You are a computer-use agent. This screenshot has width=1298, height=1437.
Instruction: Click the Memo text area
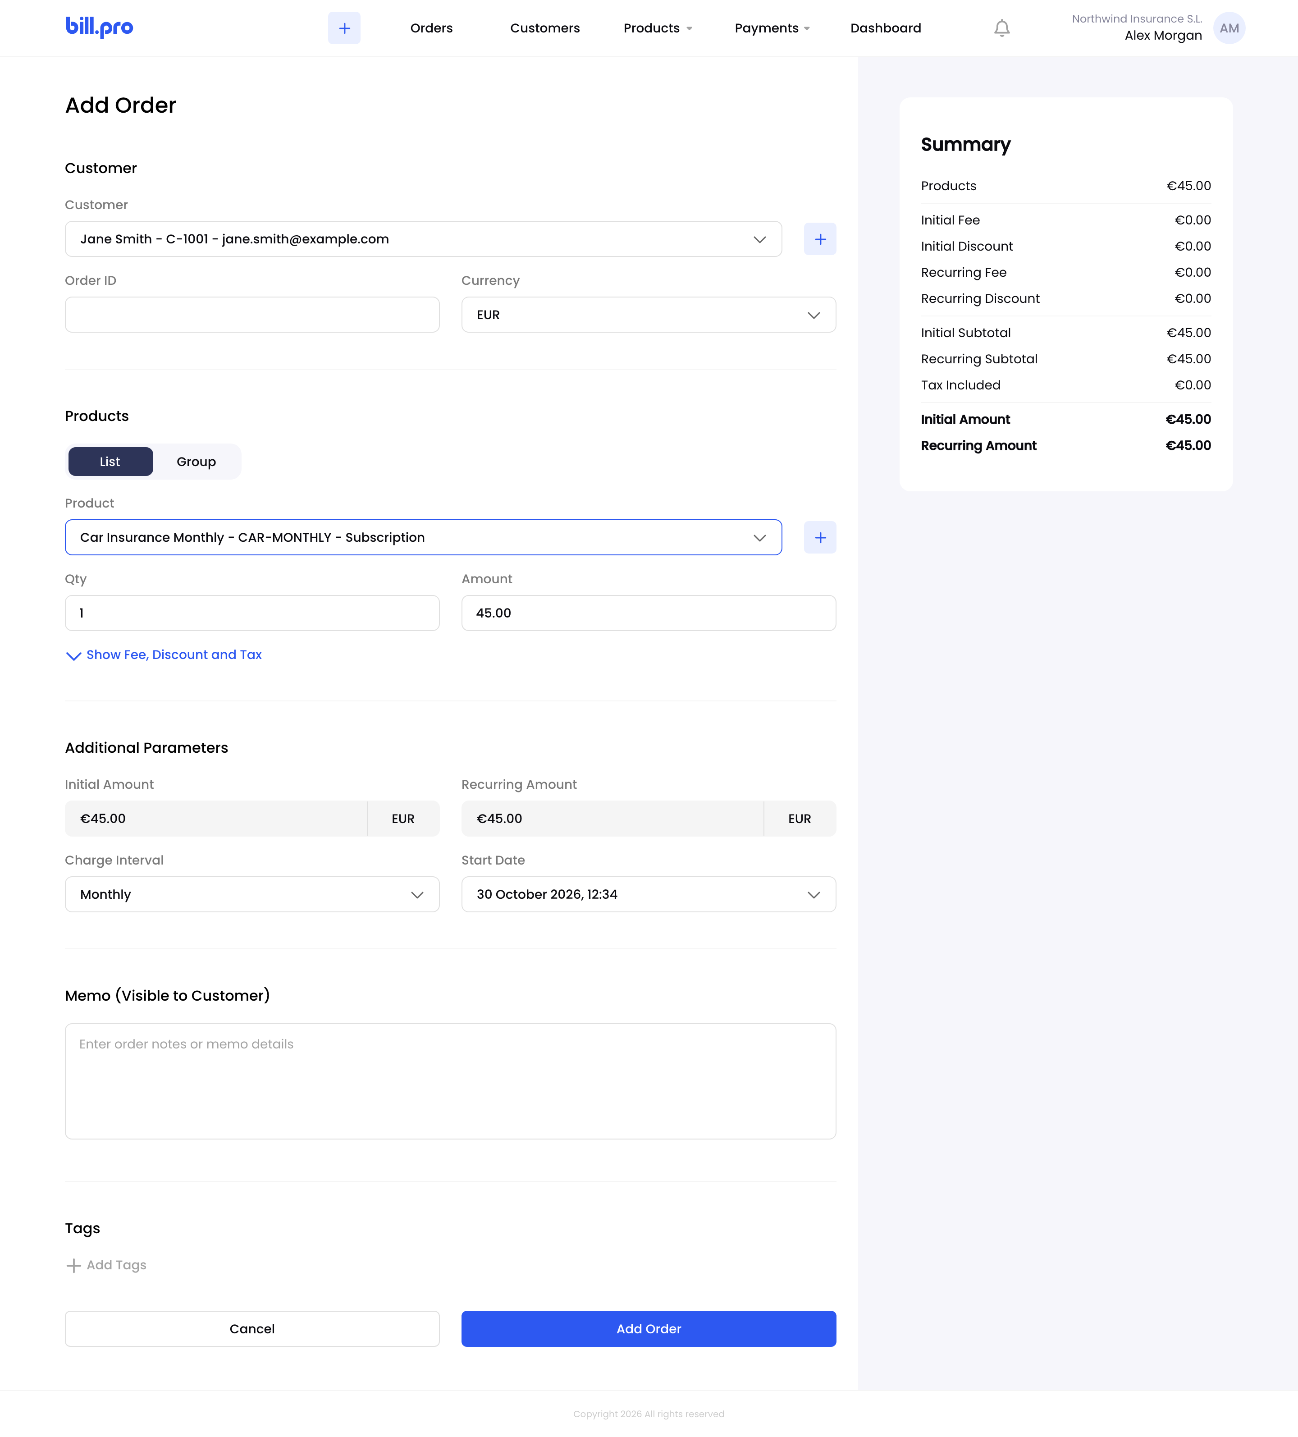pyautogui.click(x=451, y=1081)
